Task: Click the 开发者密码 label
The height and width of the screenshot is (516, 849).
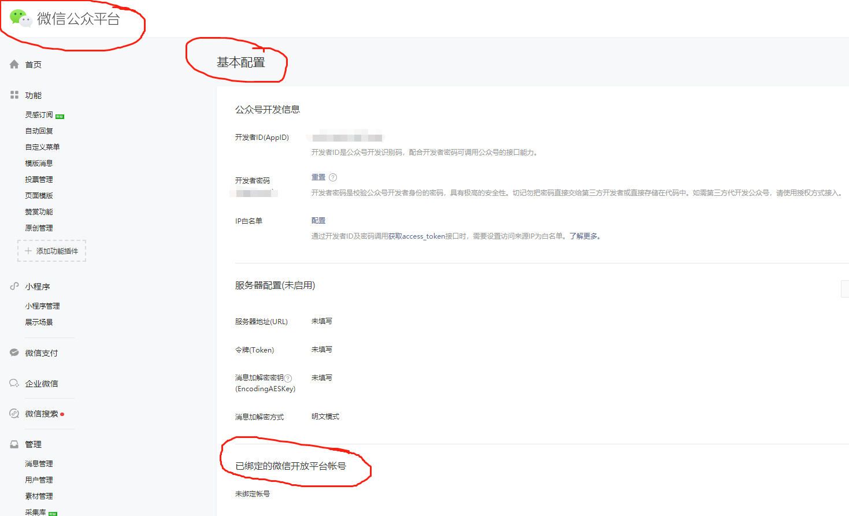Action: click(253, 181)
